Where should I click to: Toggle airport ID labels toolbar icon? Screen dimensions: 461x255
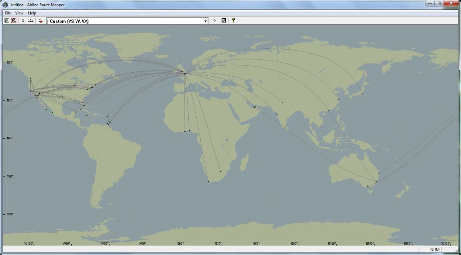pos(23,21)
